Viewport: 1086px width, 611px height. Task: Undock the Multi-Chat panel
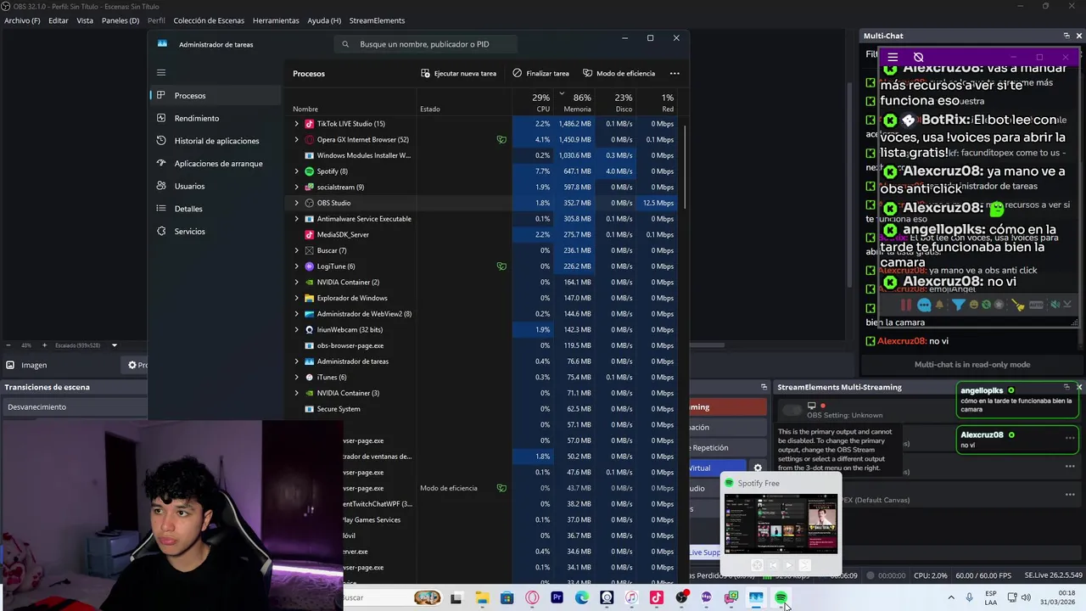[x=1066, y=36]
